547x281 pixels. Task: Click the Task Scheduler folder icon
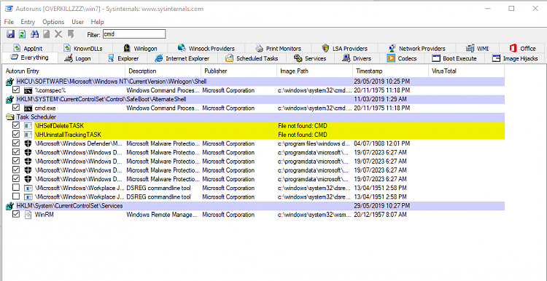click(9, 117)
